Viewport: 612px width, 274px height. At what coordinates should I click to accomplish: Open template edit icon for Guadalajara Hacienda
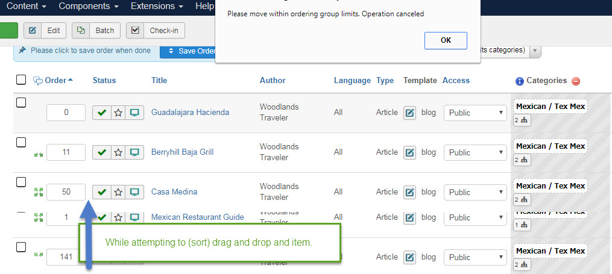[410, 113]
